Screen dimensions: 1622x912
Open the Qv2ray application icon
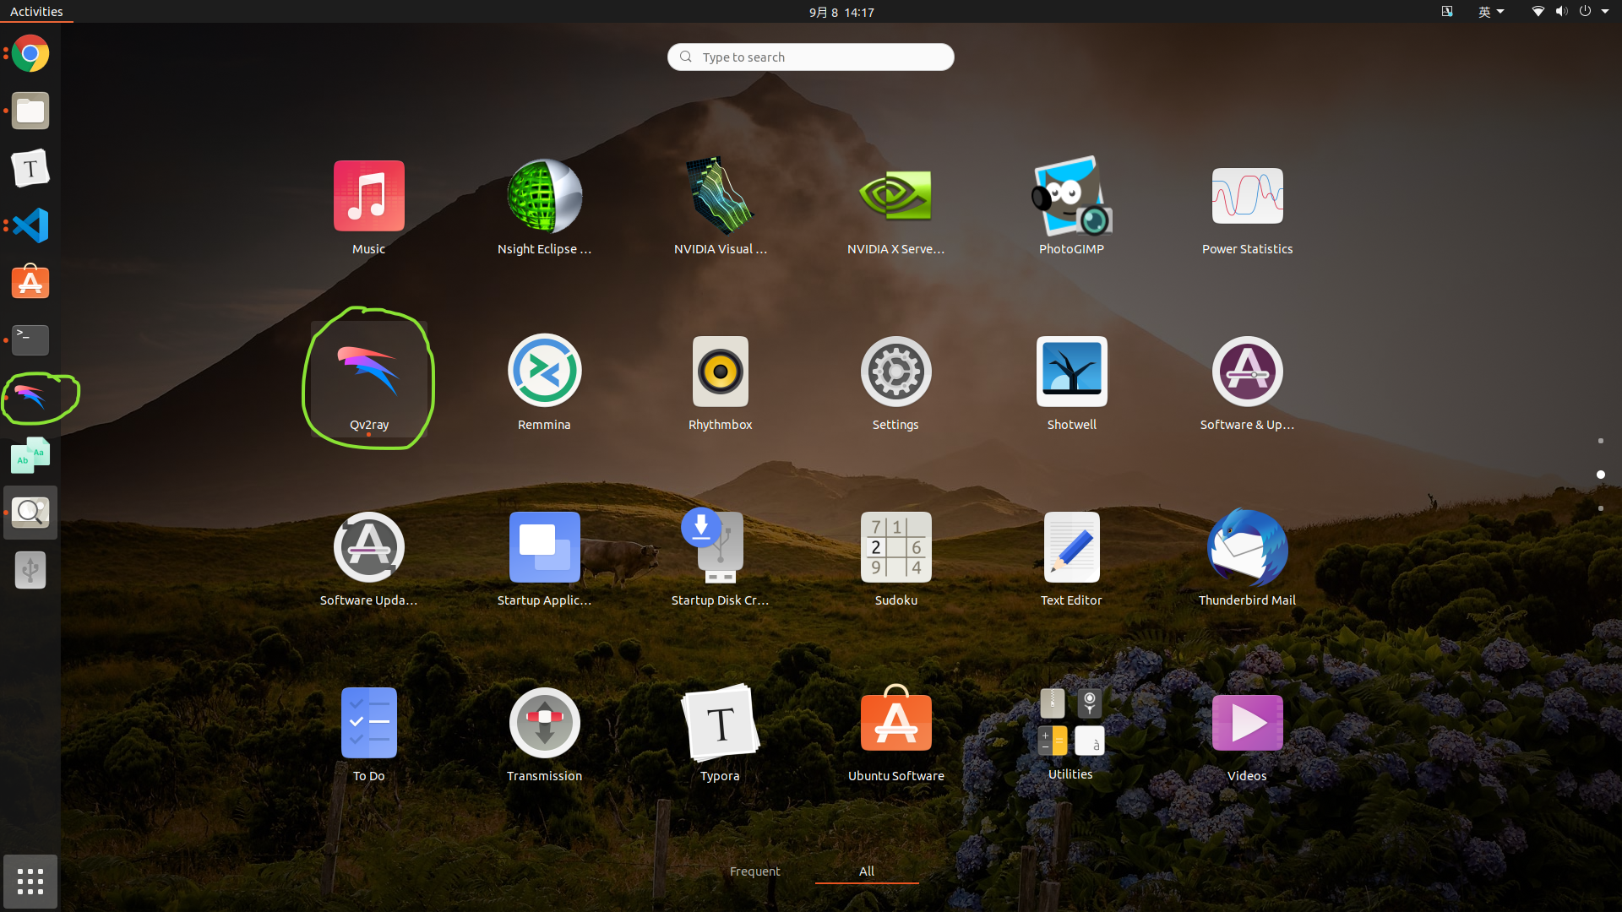coord(368,372)
